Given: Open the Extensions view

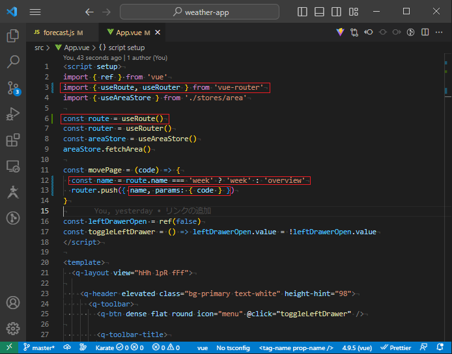Looking at the screenshot, I should (12, 140).
